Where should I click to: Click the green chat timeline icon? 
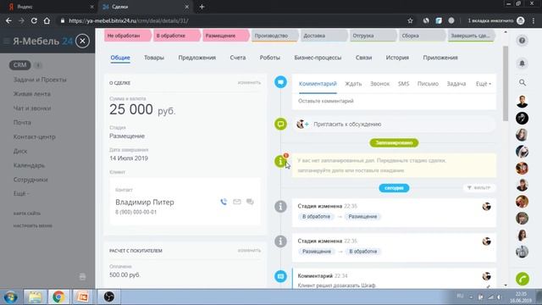coord(280,124)
